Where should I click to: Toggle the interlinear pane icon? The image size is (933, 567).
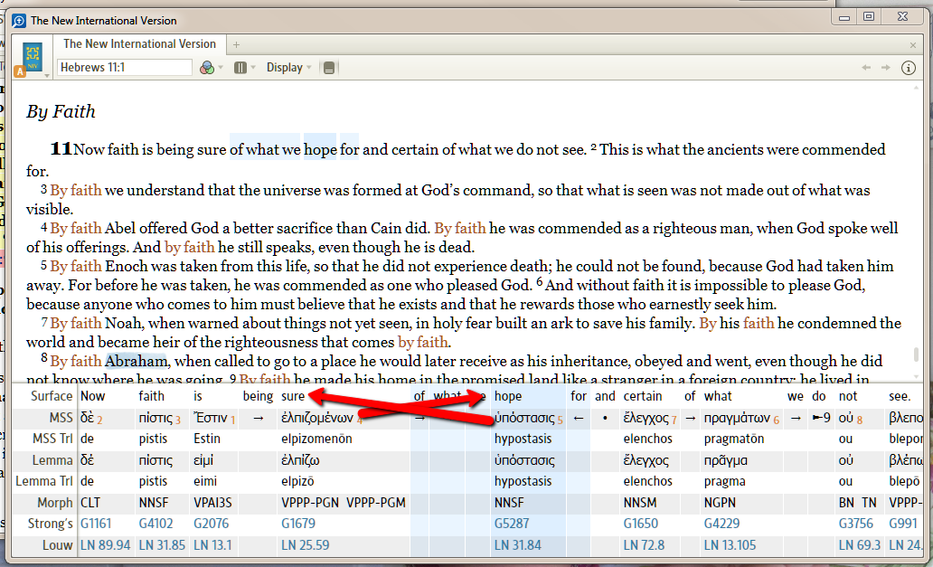coord(328,68)
